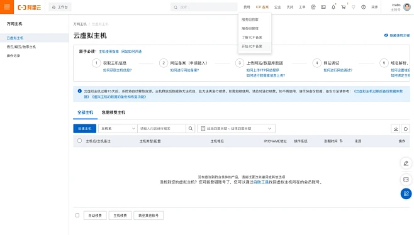This screenshot has height=235, width=414.
Task: Toggle the select-all checkbox in table header
Action: point(79,141)
